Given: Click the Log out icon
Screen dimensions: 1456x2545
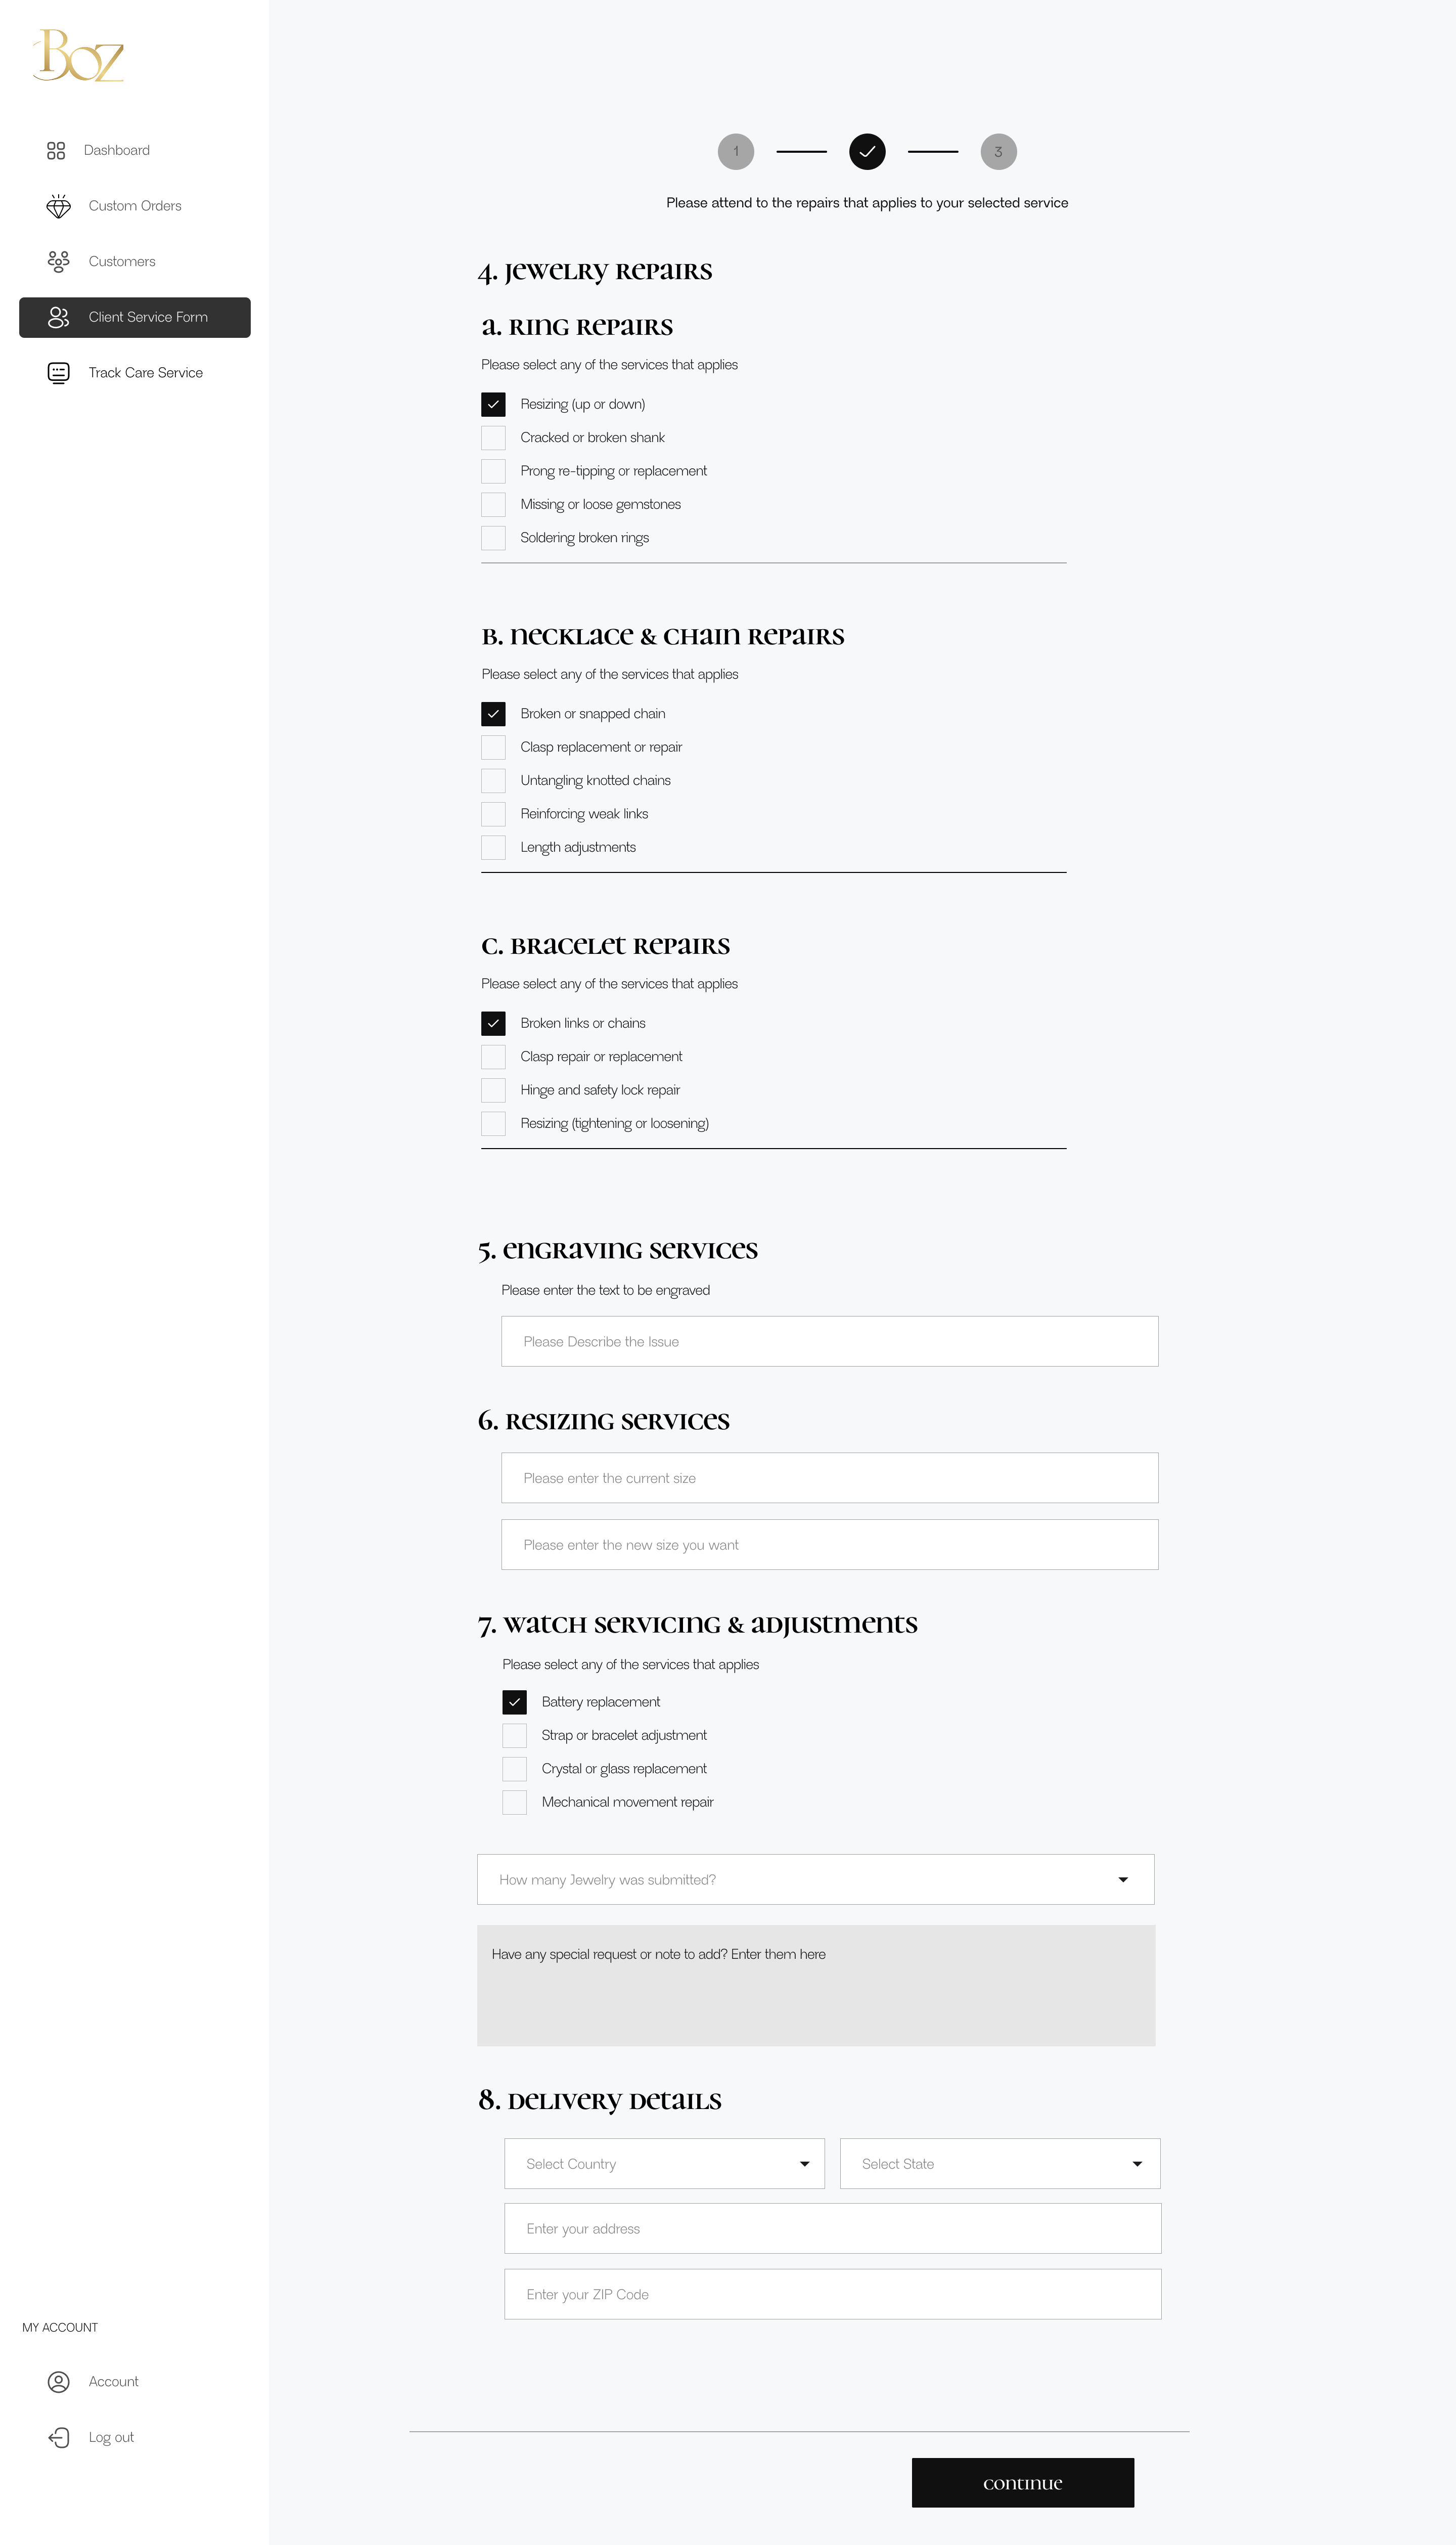Looking at the screenshot, I should 59,2438.
